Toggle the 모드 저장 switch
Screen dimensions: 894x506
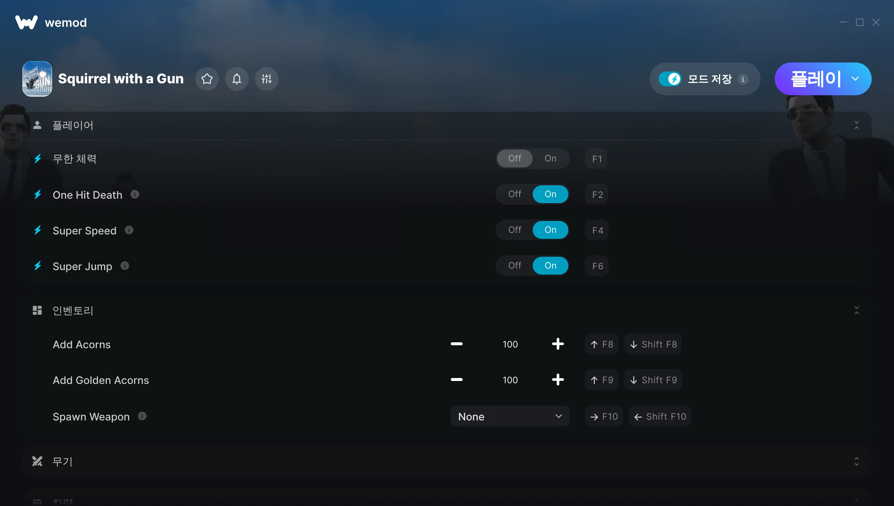pos(670,79)
